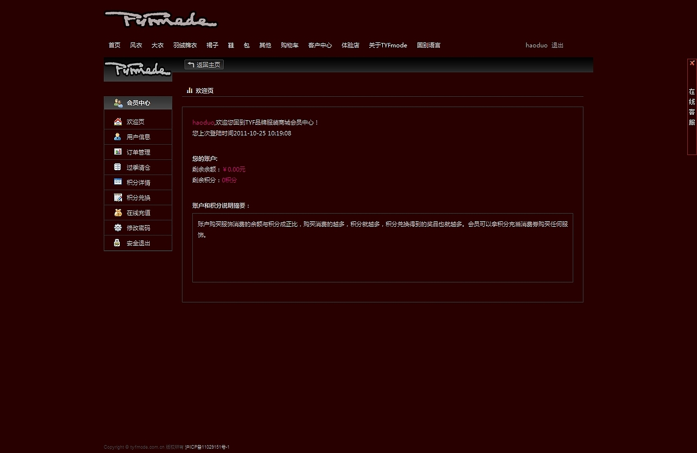Open 过季清仓 clearance section icon

tap(118, 167)
